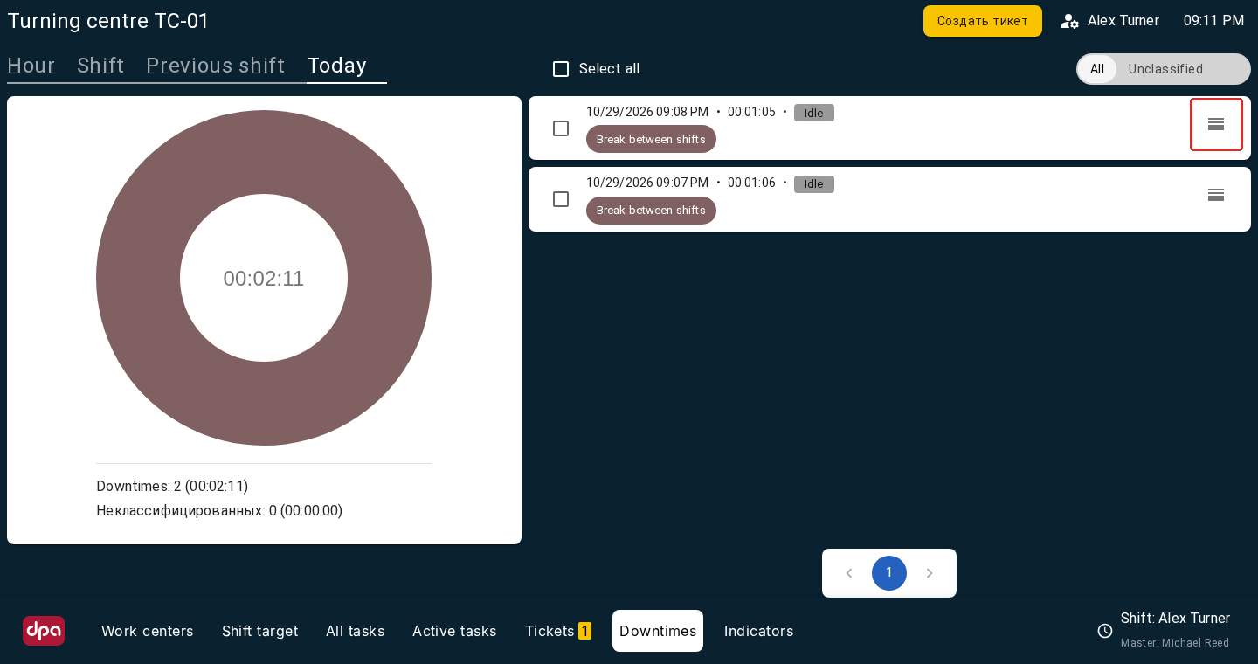
Task: Click the Tickets count badge 1
Action: point(584,631)
